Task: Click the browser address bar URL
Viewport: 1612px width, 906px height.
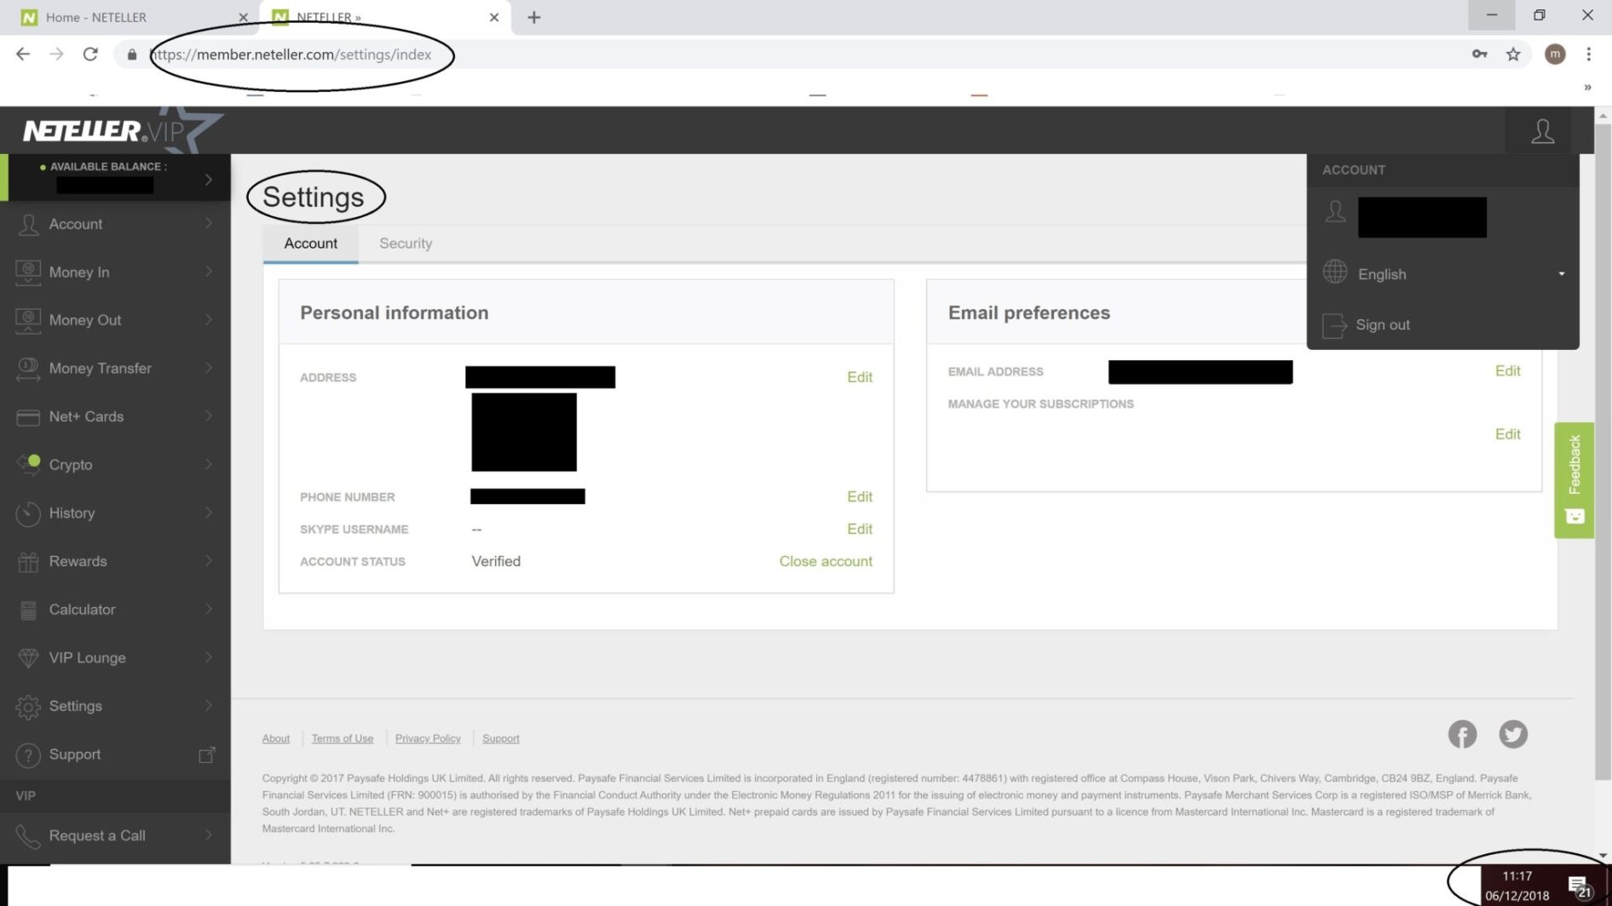Action: [291, 54]
